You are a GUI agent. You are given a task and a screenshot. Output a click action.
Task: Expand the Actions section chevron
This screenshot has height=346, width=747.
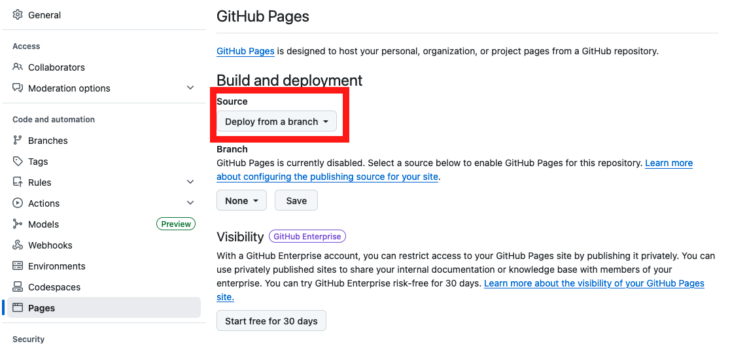(x=190, y=203)
